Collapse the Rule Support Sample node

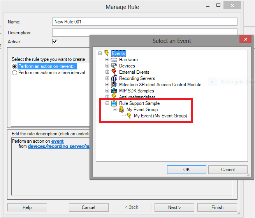click(x=107, y=103)
